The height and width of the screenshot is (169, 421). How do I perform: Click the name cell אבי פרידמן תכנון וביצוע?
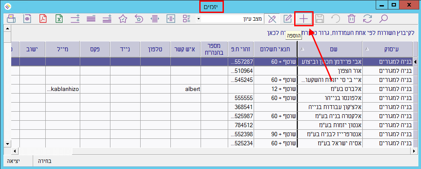[330, 62]
